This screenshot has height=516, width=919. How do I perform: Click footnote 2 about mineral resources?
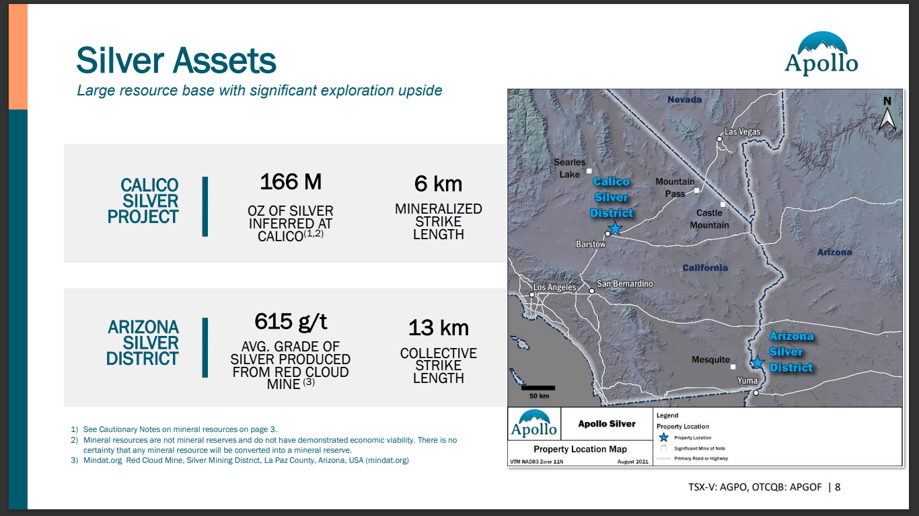[264, 445]
